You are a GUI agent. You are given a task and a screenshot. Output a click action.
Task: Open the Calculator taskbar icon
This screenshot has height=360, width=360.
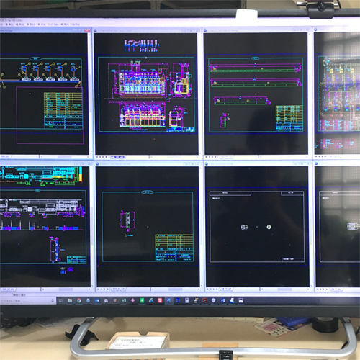[x=187, y=300]
